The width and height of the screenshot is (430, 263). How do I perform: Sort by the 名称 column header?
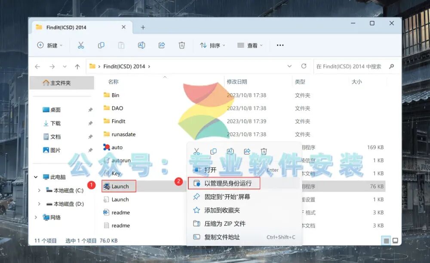click(113, 82)
